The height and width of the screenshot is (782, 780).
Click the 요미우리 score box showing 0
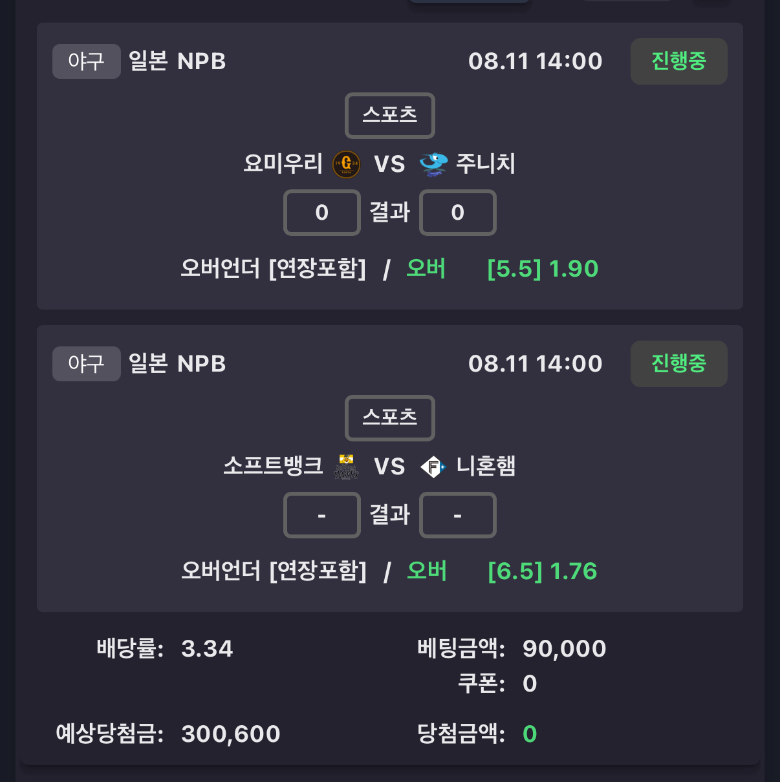(322, 213)
